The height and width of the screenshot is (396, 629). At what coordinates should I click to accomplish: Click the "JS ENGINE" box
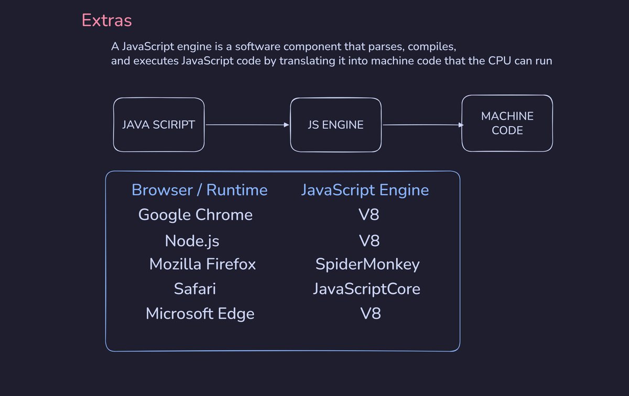coord(335,125)
